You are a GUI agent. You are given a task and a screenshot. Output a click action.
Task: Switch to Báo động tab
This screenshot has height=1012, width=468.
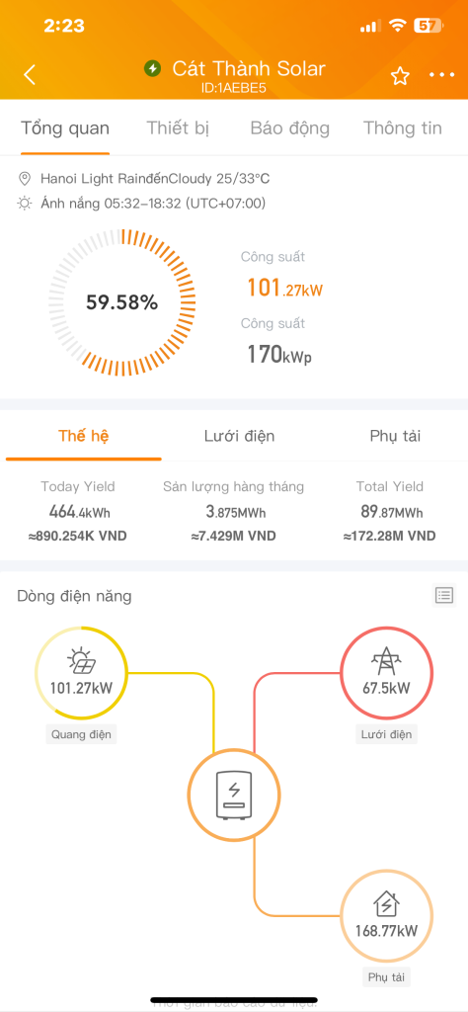pos(289,127)
